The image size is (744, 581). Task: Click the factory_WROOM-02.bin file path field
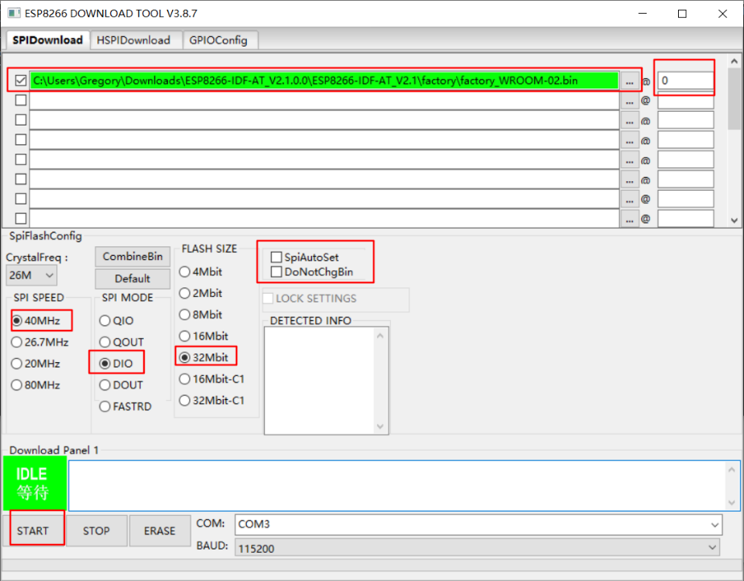point(324,80)
